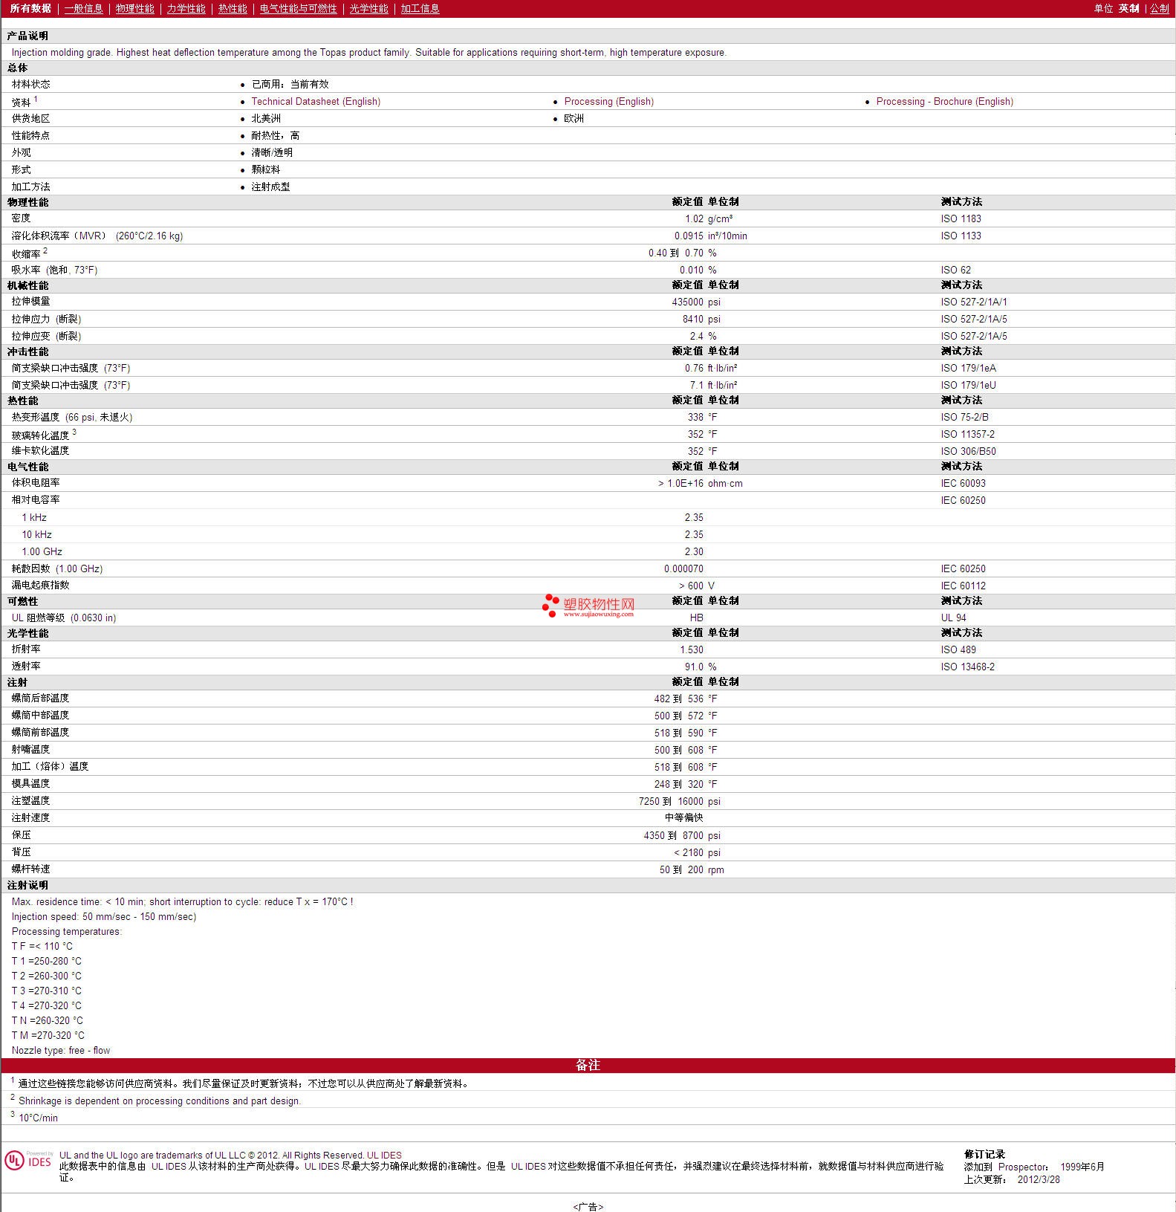Screen dimensions: 1176x1212
Task: Click ISO 179/1eU test method text
Action: (968, 385)
